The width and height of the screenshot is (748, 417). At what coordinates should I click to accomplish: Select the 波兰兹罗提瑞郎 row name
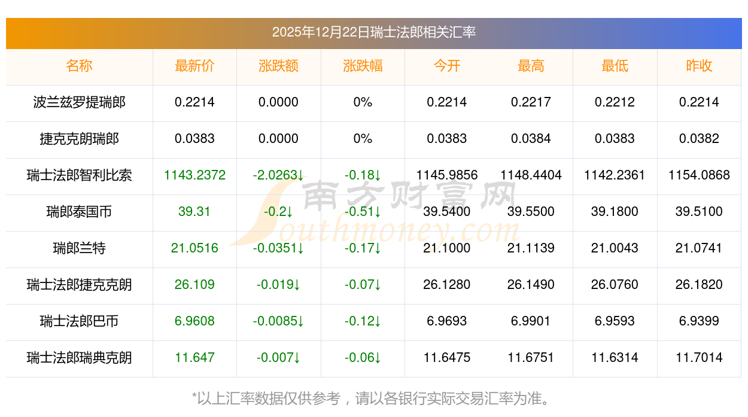tap(79, 102)
